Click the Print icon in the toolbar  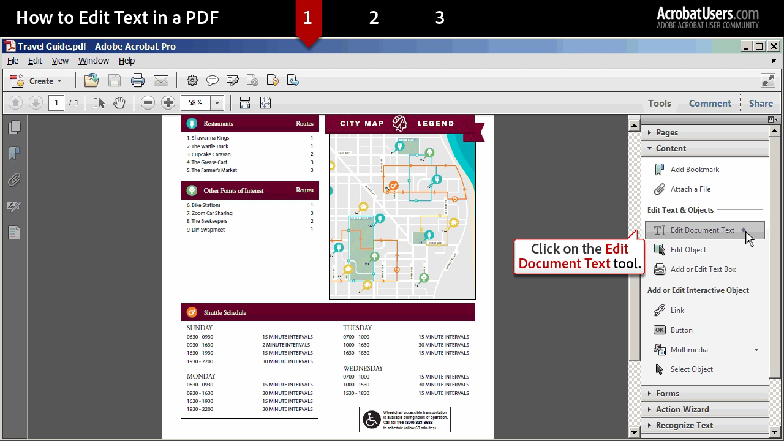pos(137,80)
